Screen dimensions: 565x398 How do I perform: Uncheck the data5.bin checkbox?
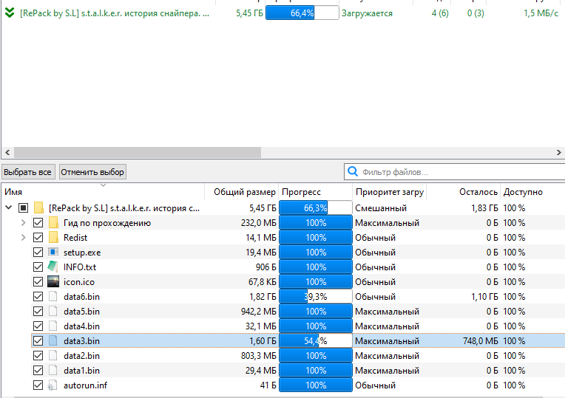pyautogui.click(x=38, y=312)
